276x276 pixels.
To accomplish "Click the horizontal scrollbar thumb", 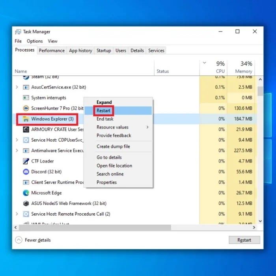I will [95, 228].
